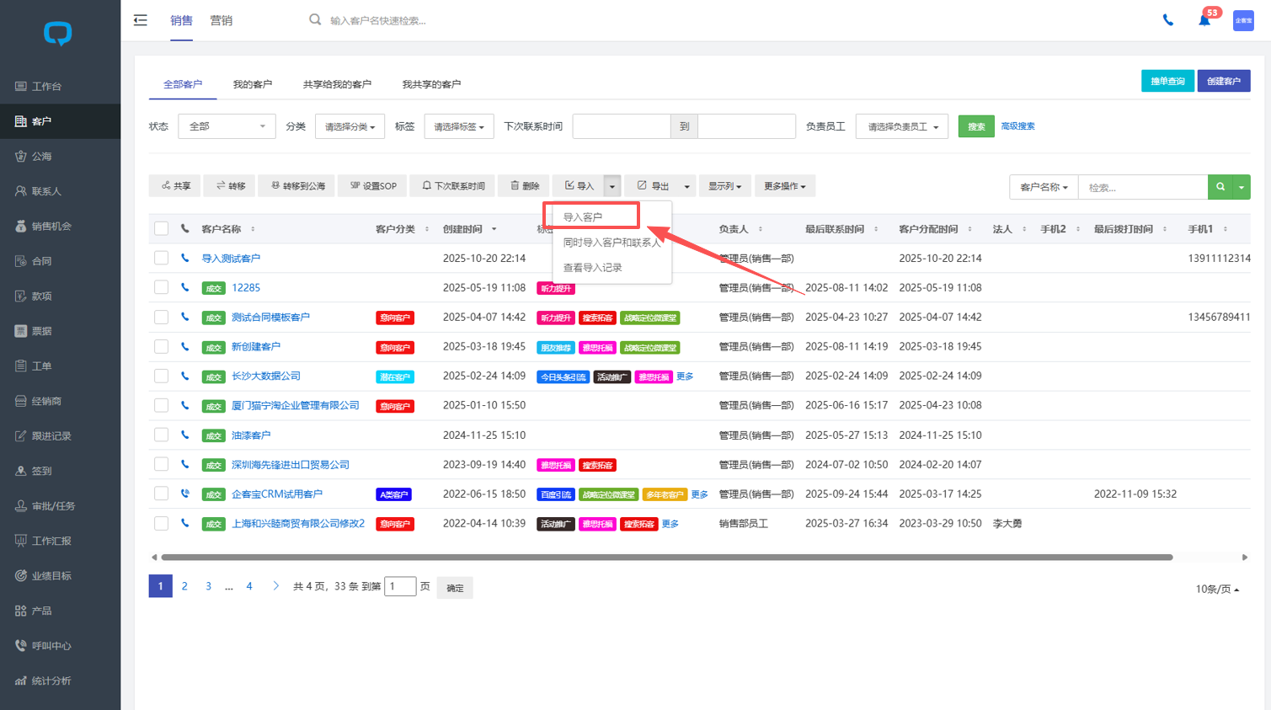This screenshot has height=710, width=1271.
Task: Click the phone icon in top bar
Action: coord(1167,20)
